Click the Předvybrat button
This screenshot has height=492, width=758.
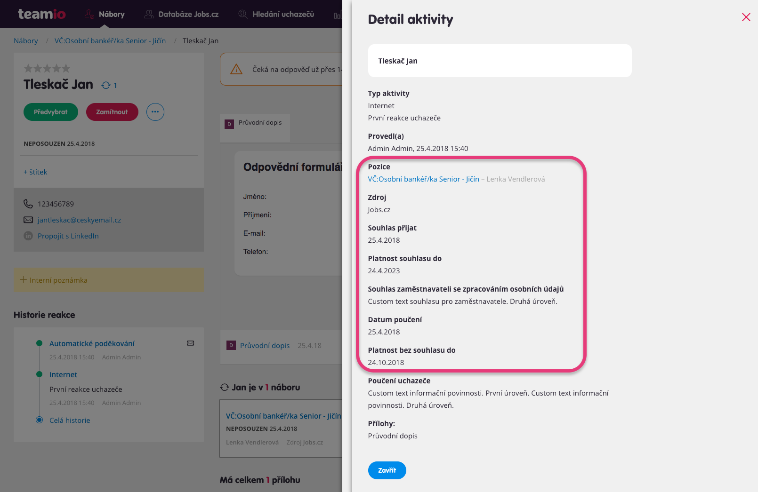[x=51, y=112]
